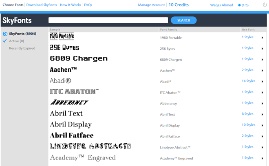Viewport: 269px width, 166px height.
Task: Expand the 1980 Portable row arrow
Action: pyautogui.click(x=262, y=38)
